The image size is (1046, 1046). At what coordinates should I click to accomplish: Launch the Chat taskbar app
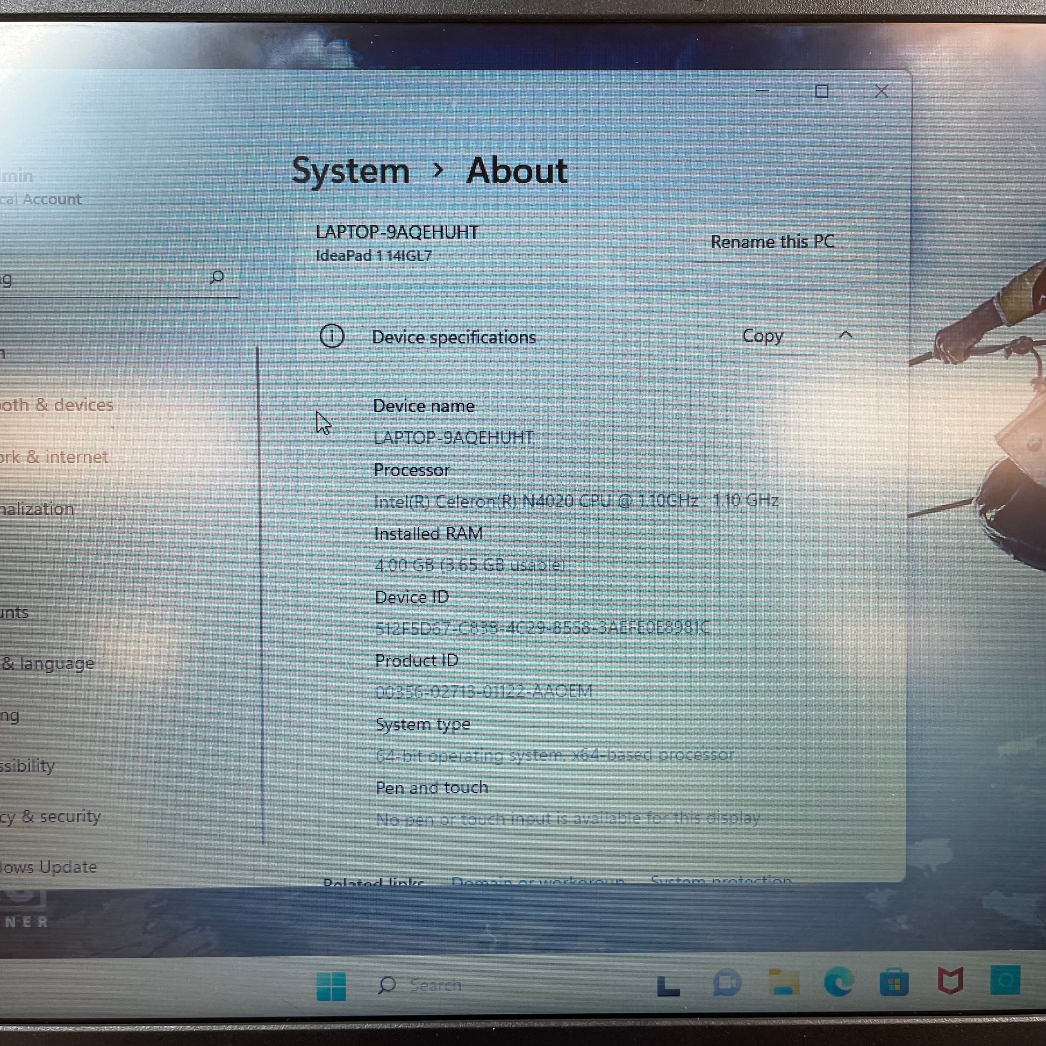point(726,983)
